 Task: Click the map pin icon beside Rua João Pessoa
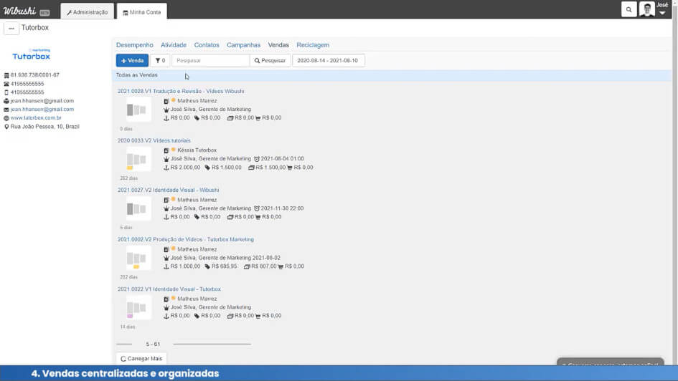pos(6,127)
